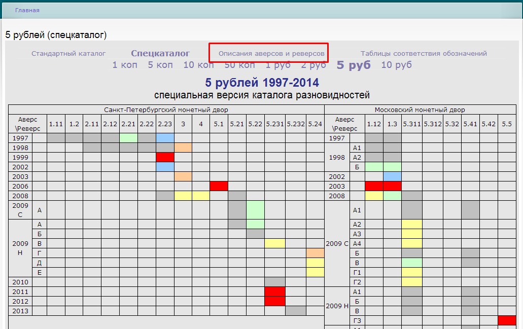Select the 2 руб denomination
The height and width of the screenshot is (329, 523).
(x=313, y=65)
